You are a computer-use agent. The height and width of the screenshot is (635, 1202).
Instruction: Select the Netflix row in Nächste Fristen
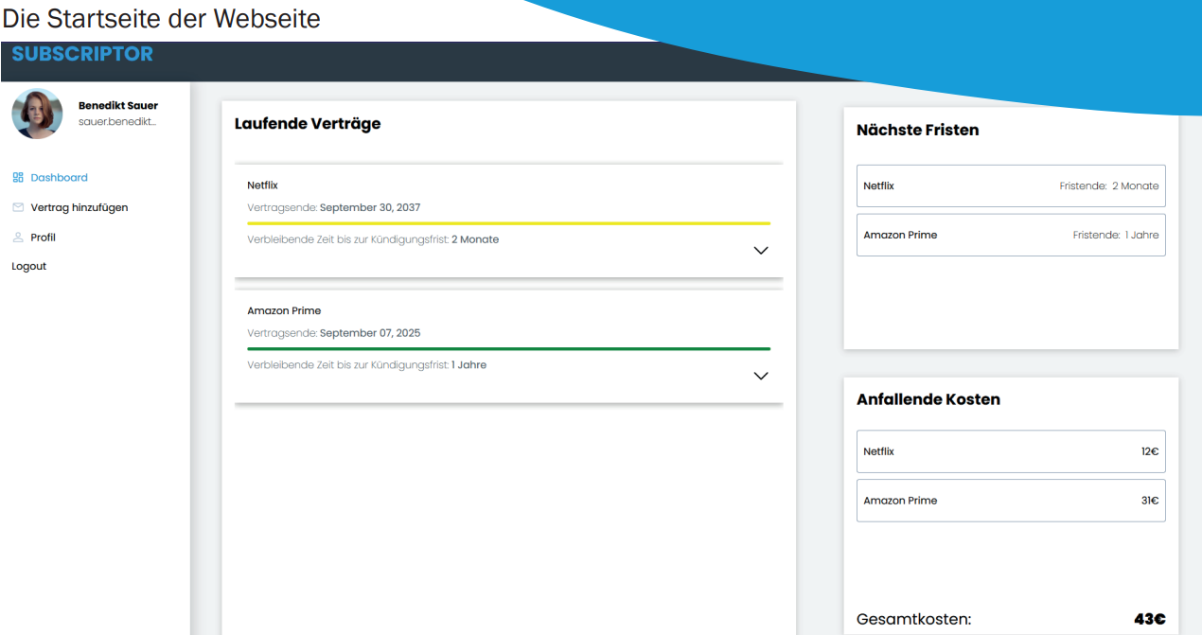click(1011, 186)
